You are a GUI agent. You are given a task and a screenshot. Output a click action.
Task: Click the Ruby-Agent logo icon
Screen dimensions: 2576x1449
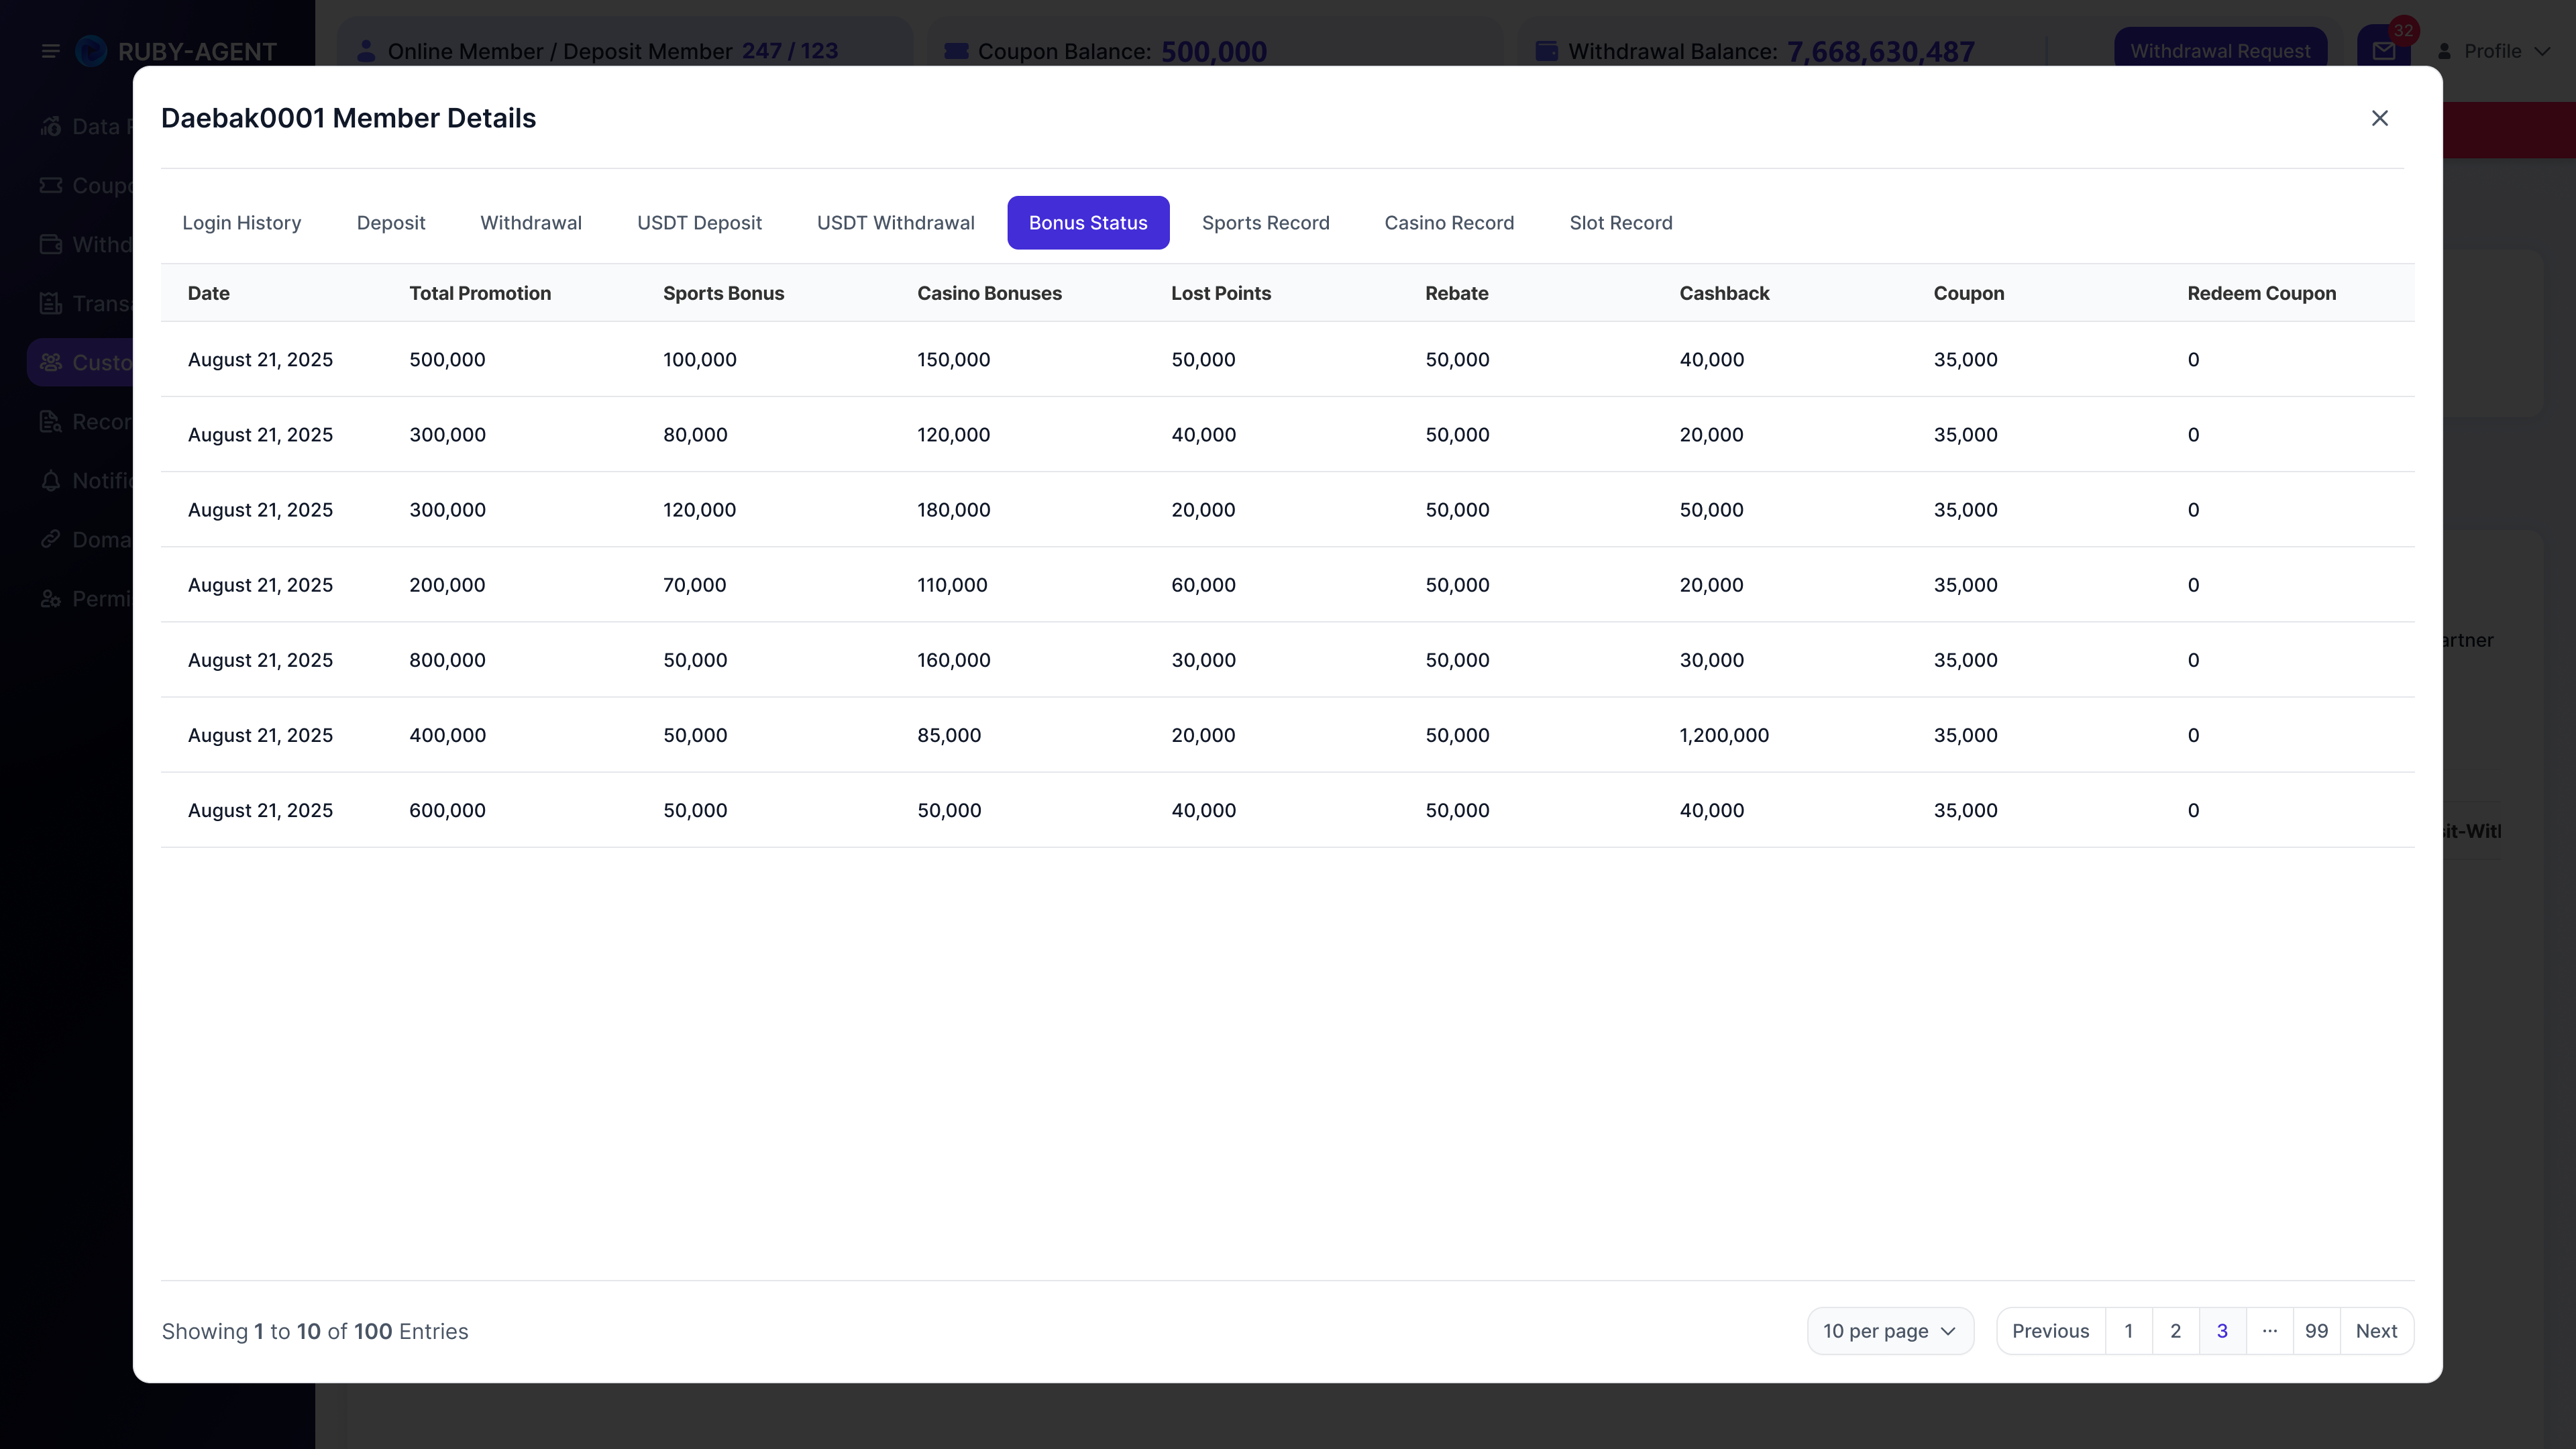click(91, 51)
